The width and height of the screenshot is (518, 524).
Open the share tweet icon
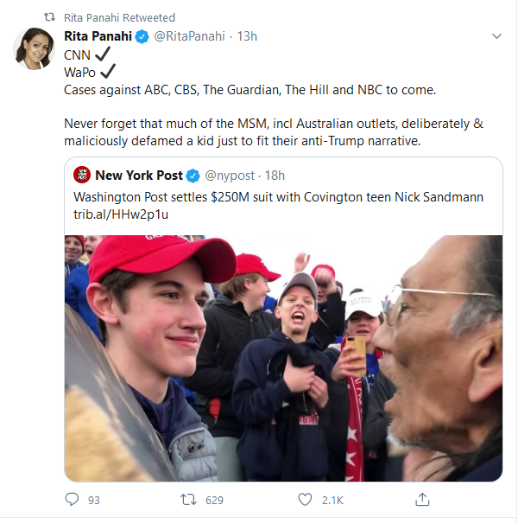422,500
